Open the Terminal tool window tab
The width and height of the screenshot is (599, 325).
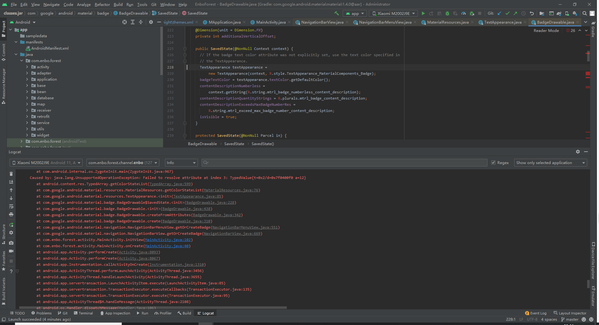click(83, 313)
